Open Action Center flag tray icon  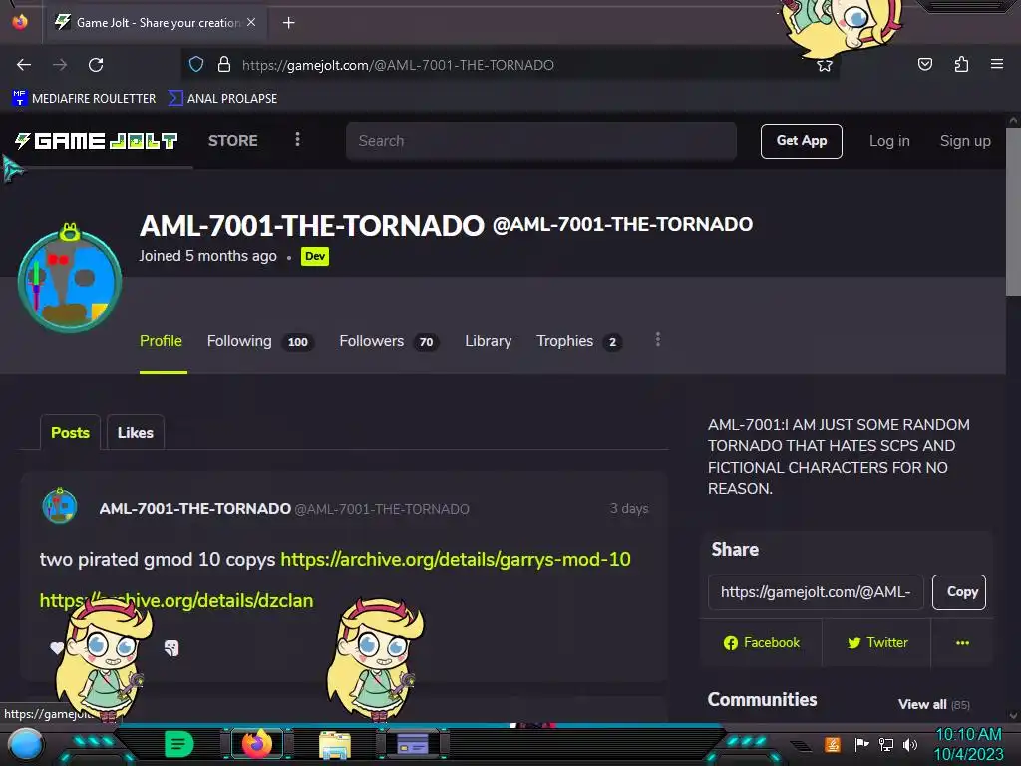(x=861, y=744)
